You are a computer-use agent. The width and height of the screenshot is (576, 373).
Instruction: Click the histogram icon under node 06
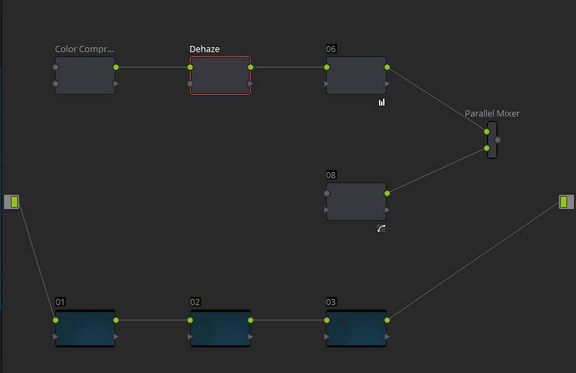point(382,102)
